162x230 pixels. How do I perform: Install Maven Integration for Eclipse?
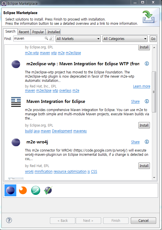(x=144, y=125)
